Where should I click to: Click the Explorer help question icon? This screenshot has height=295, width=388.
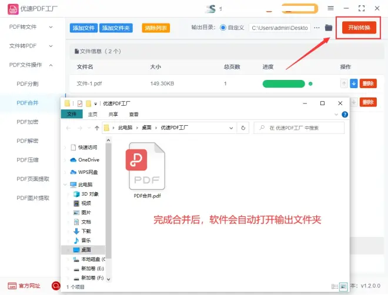tap(344, 115)
